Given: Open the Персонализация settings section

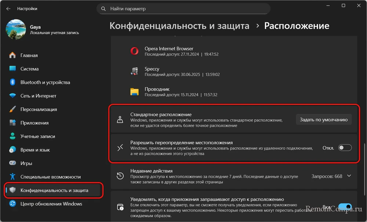Looking at the screenshot, I should [39, 109].
